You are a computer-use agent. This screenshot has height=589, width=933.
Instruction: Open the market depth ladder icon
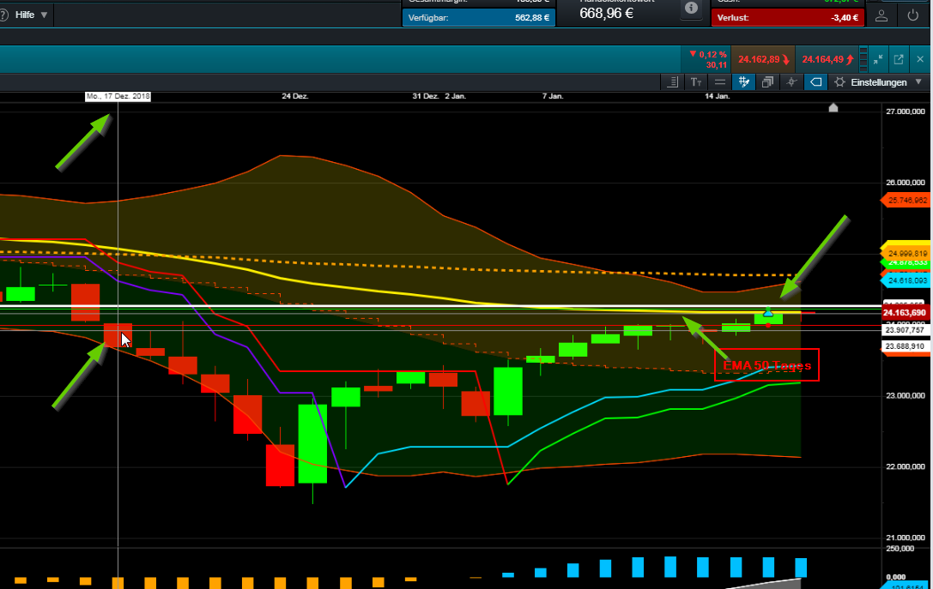pyautogui.click(x=863, y=59)
